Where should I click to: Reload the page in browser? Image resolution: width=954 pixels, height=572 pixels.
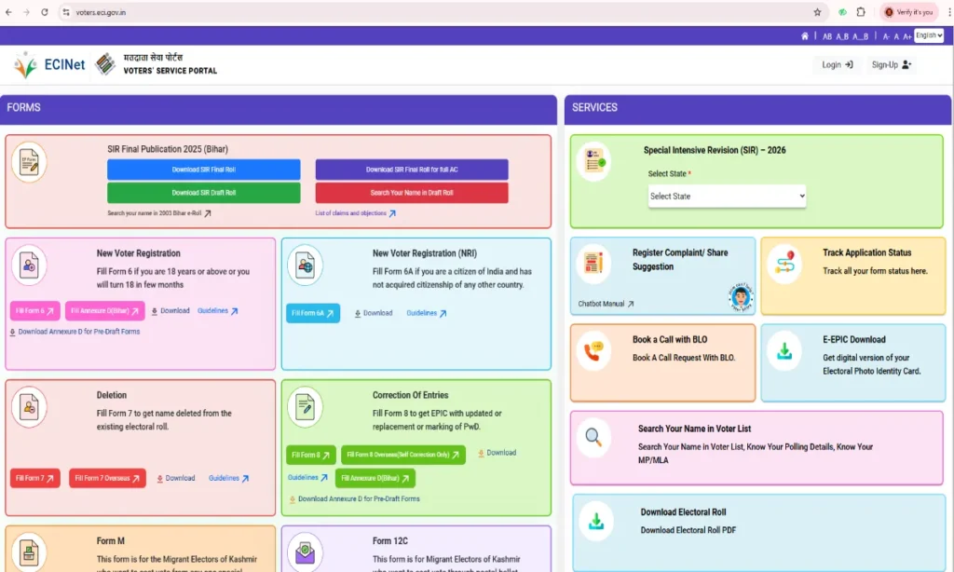pyautogui.click(x=44, y=12)
